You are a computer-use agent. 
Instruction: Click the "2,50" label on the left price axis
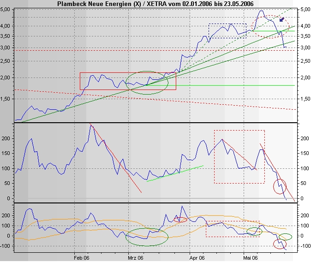pyautogui.click(x=6, y=61)
